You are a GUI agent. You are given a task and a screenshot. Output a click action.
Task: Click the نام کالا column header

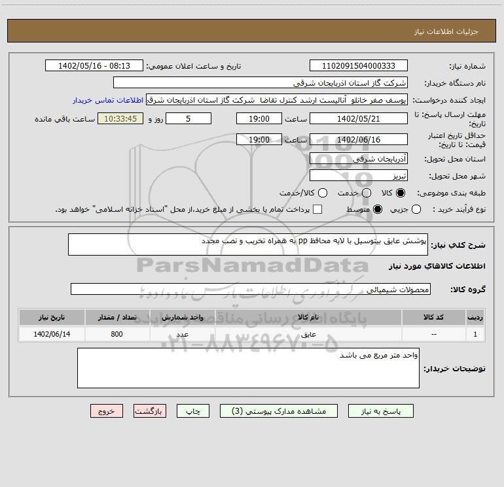coord(308,317)
